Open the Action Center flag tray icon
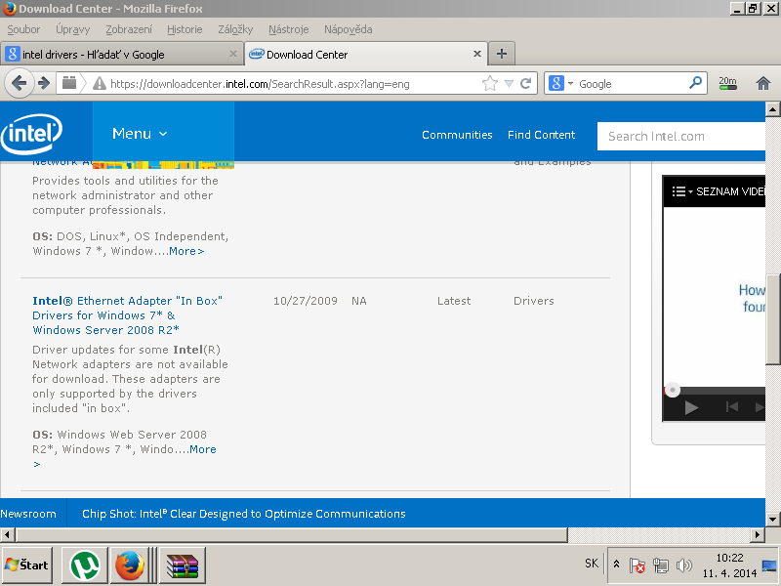The image size is (781, 586). [x=637, y=565]
